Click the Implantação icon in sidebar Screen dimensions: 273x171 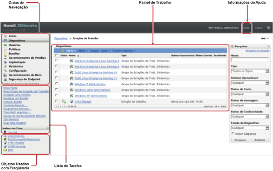pyautogui.click(x=5, y=62)
